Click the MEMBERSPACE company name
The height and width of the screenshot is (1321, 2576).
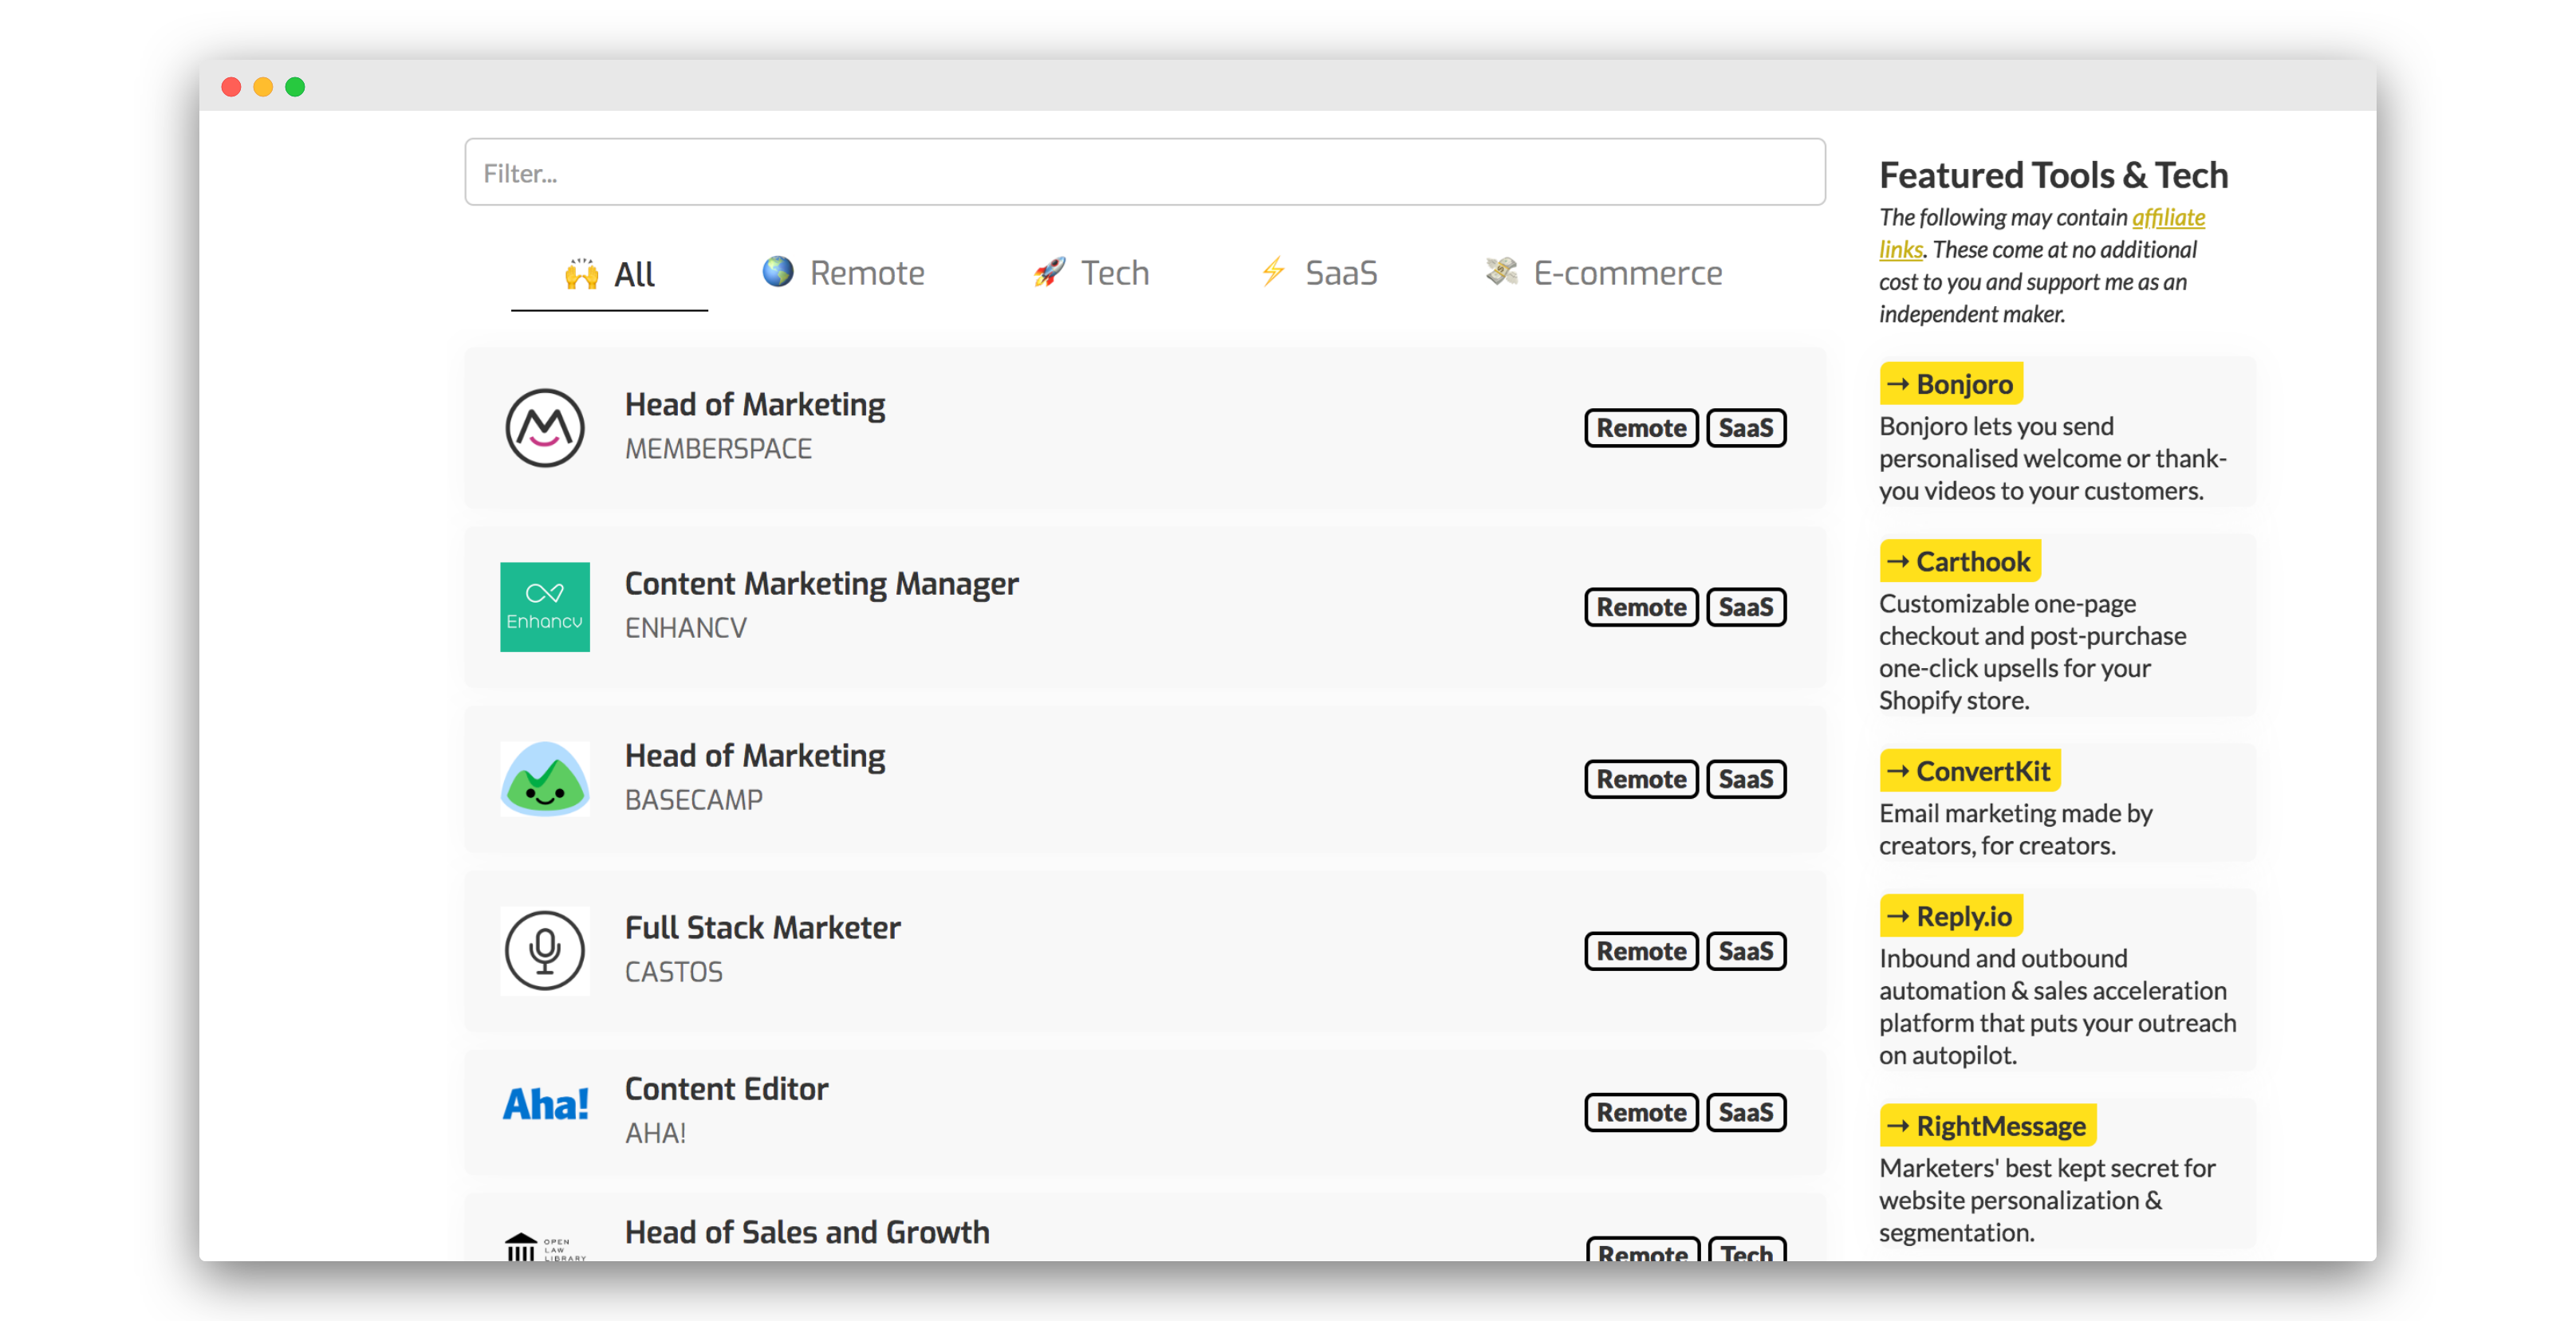(718, 449)
